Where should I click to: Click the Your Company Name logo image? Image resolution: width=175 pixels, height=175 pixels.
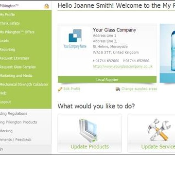click(x=75, y=39)
